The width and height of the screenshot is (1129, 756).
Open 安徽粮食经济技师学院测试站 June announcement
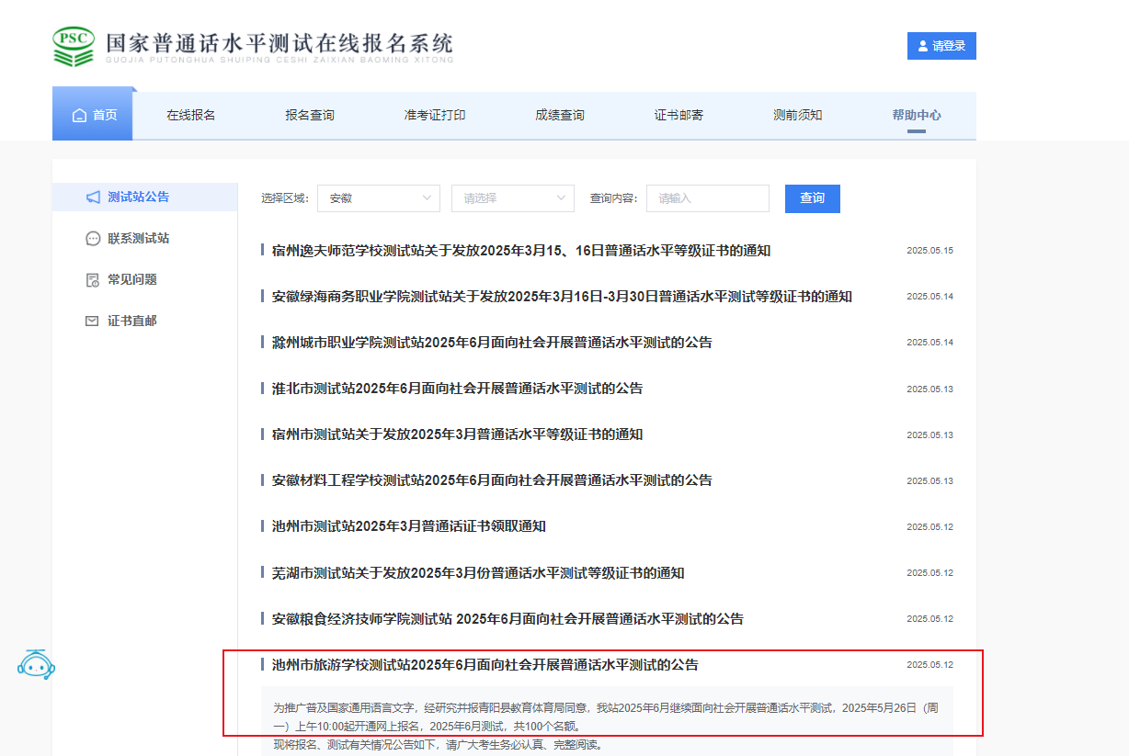click(507, 619)
